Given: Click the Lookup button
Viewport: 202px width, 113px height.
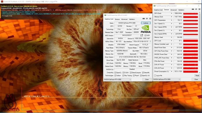Looking at the screenshot, I should click(146, 23).
